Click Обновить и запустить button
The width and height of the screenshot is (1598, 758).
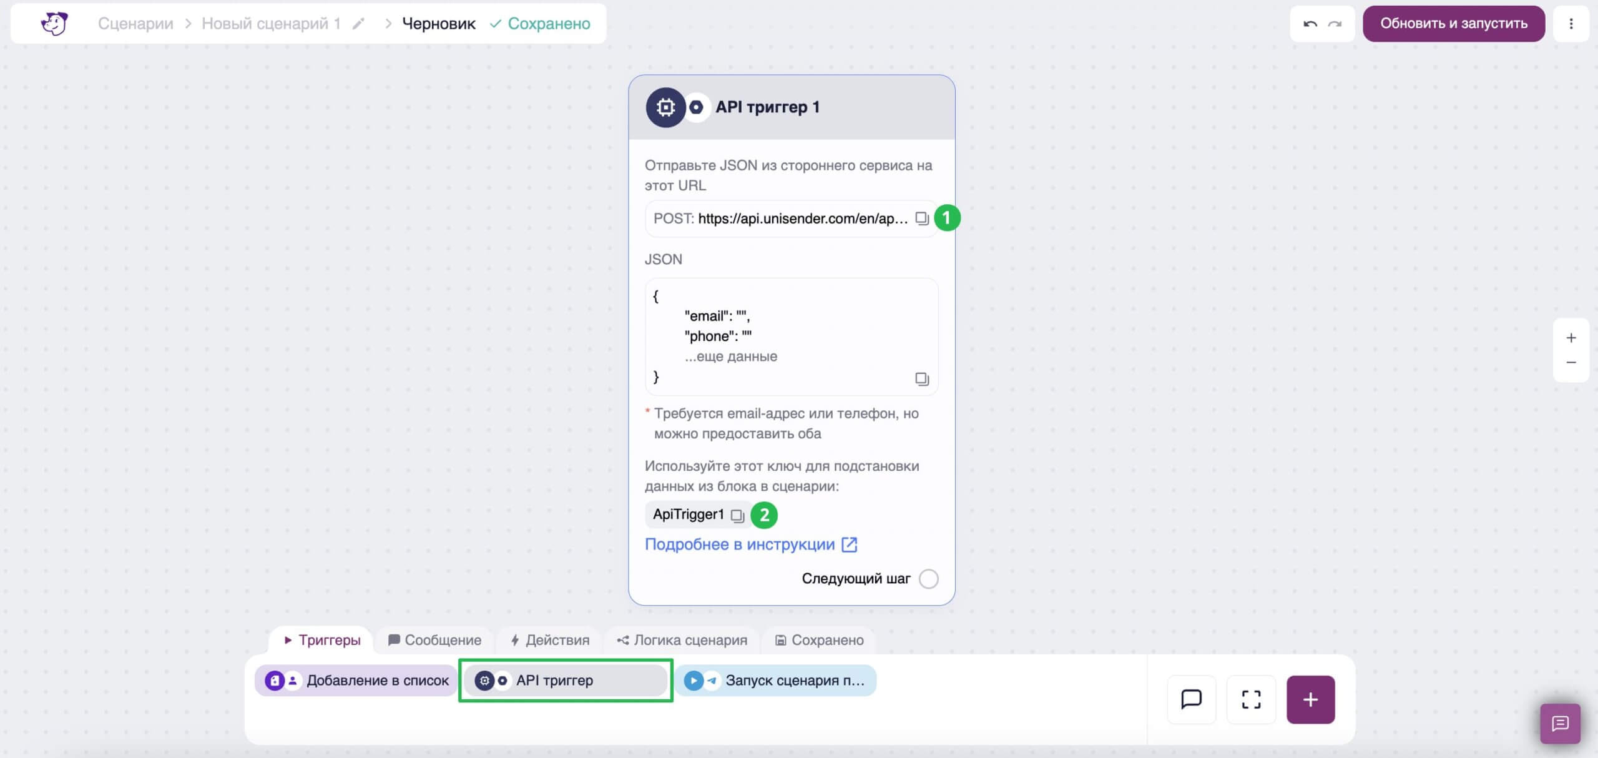coord(1454,24)
